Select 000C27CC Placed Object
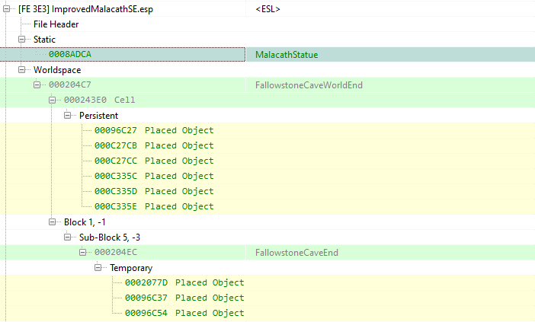 pos(154,161)
